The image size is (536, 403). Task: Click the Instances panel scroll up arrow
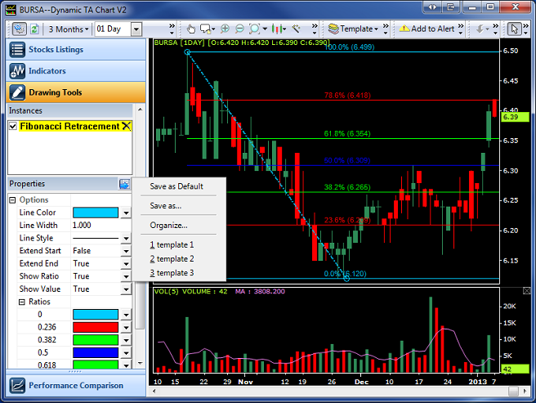(x=140, y=110)
